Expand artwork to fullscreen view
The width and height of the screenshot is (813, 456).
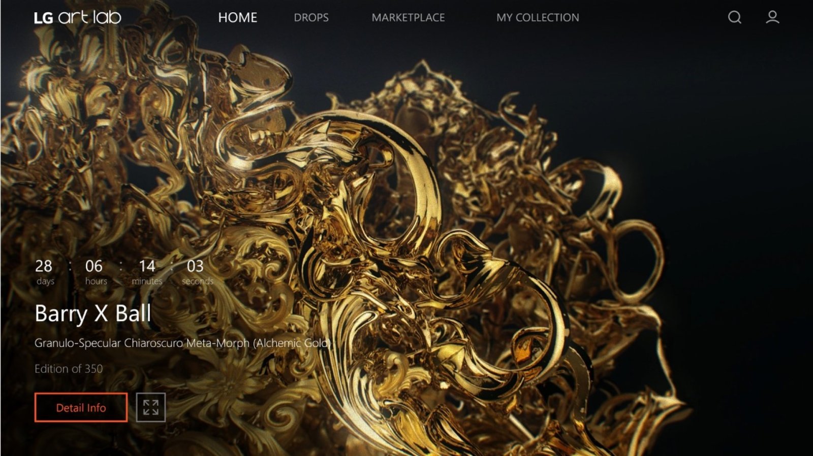click(x=151, y=407)
